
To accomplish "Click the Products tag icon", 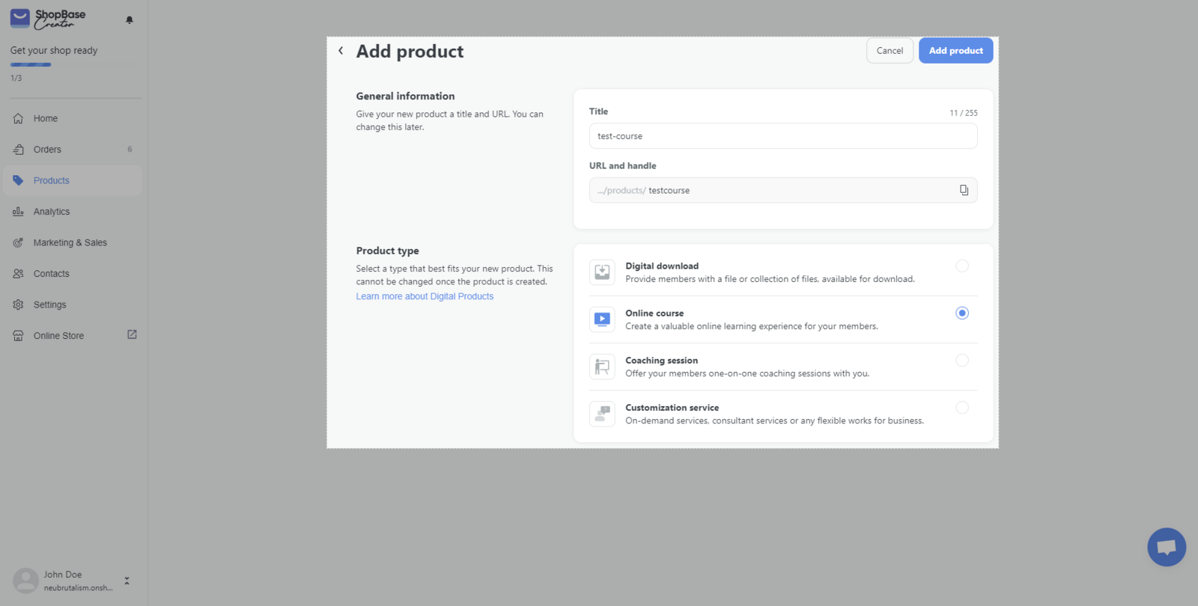I will click(18, 180).
